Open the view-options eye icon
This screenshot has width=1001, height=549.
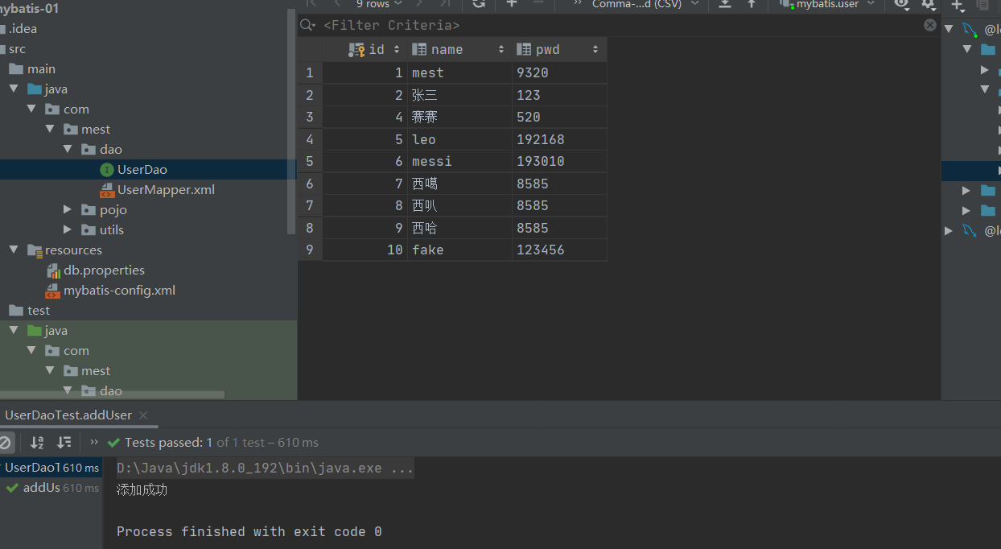(x=901, y=4)
